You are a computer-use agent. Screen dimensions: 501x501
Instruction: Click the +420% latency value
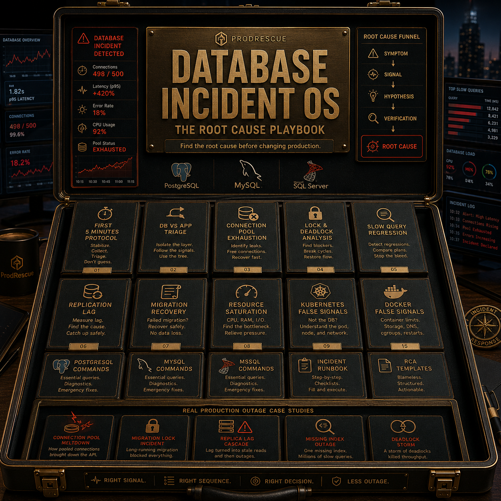pyautogui.click(x=103, y=93)
